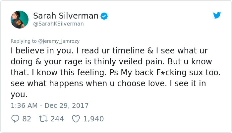Open the @jeremy_jamrozy mention link
232x133 pixels.
pyautogui.click(x=59, y=41)
